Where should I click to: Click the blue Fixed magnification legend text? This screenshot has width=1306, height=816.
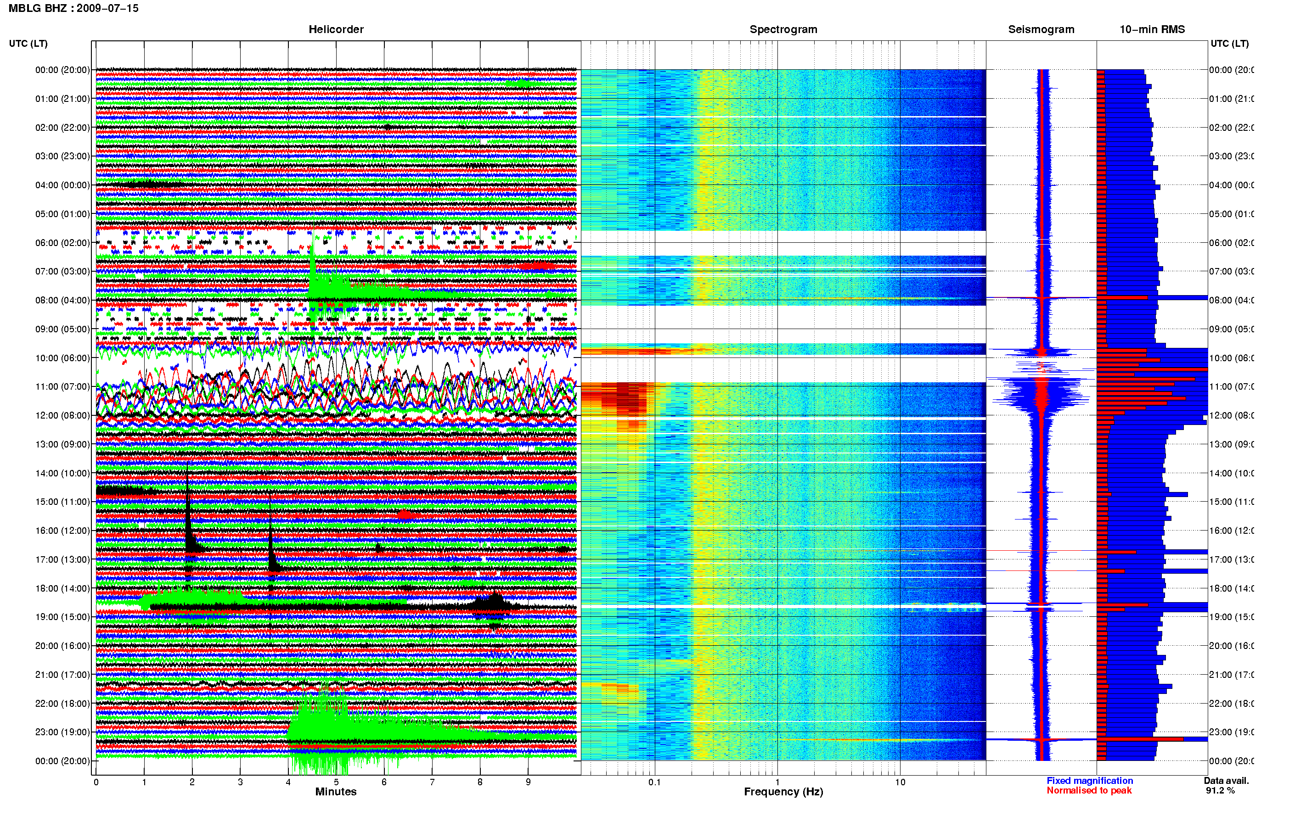(x=1090, y=780)
